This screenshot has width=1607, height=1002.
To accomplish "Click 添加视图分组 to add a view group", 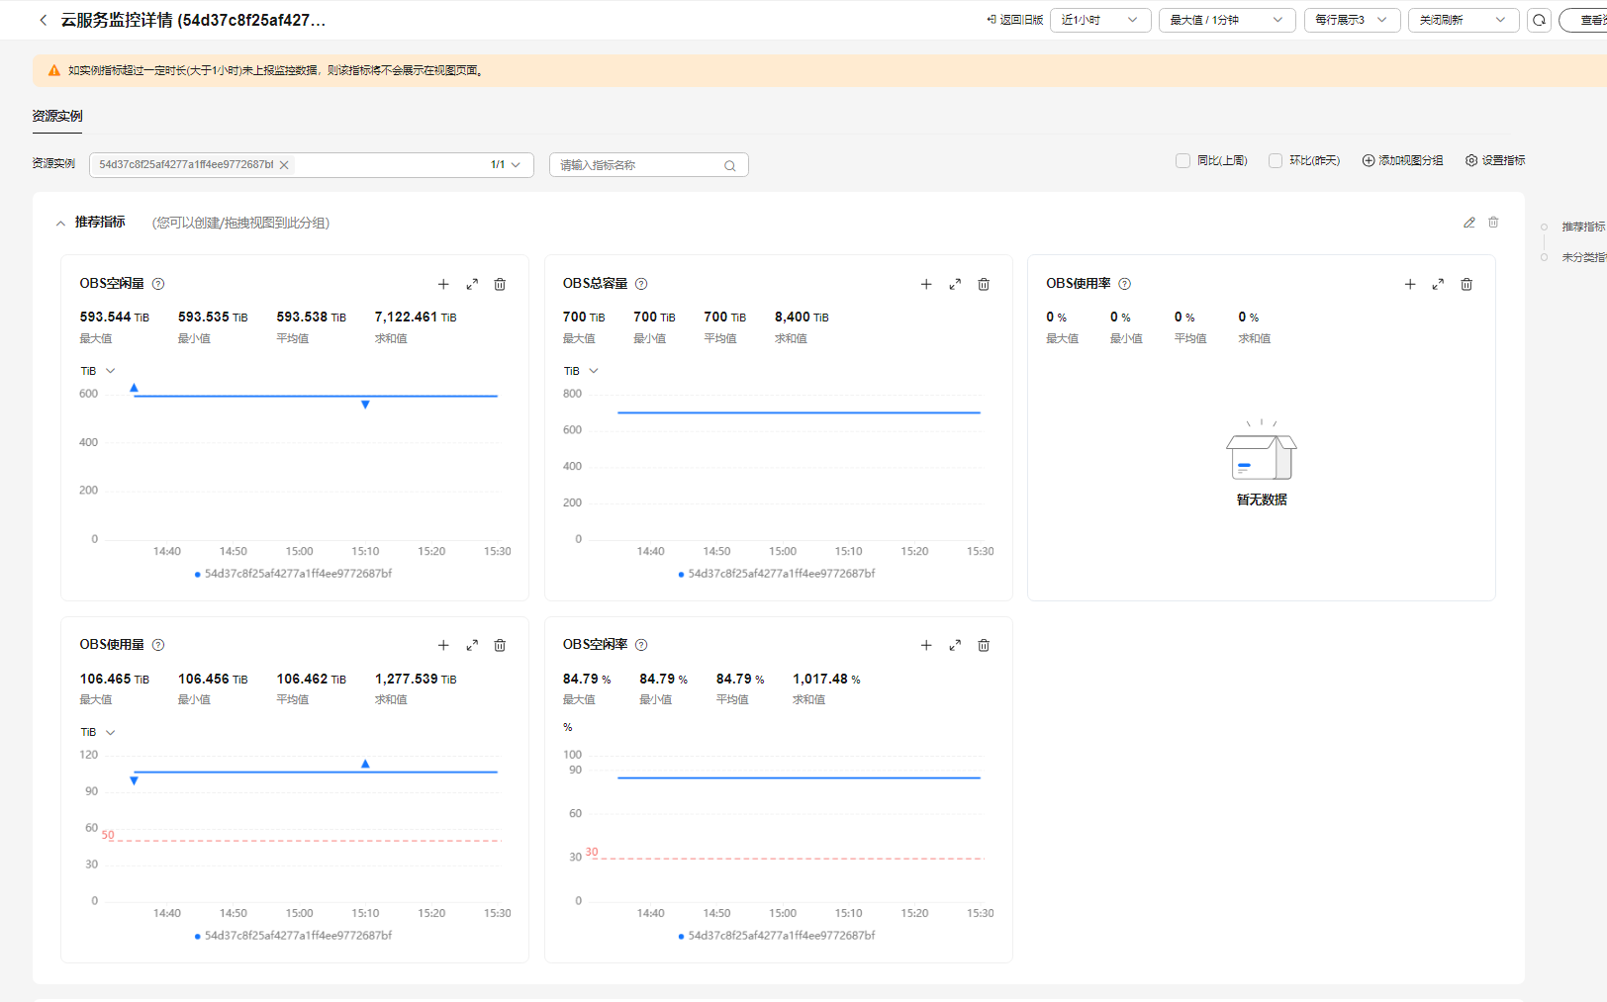I will click(x=1402, y=161).
